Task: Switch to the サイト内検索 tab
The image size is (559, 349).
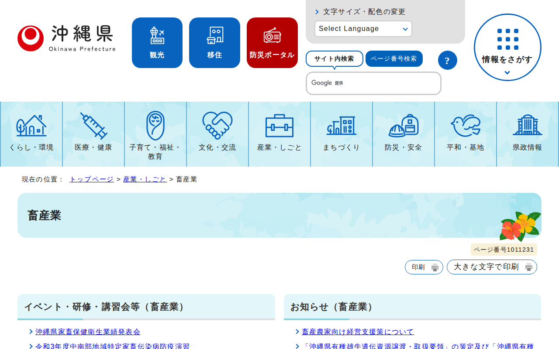Action: [334, 58]
